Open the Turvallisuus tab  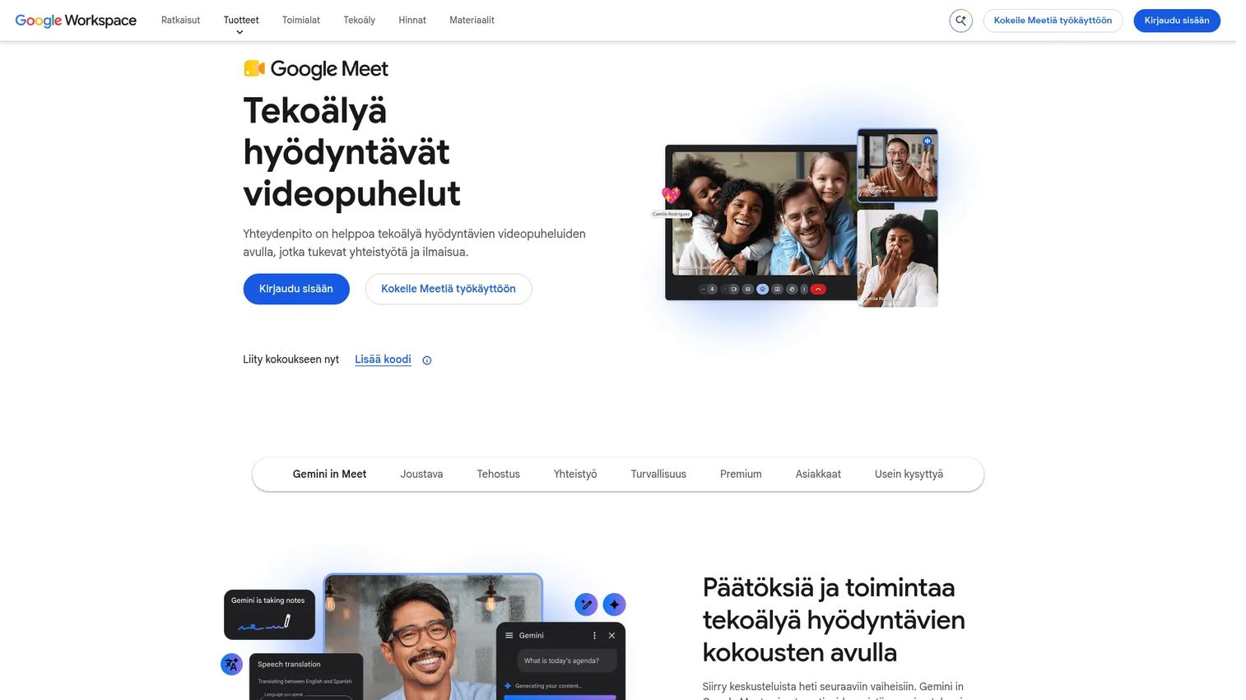[x=658, y=474]
